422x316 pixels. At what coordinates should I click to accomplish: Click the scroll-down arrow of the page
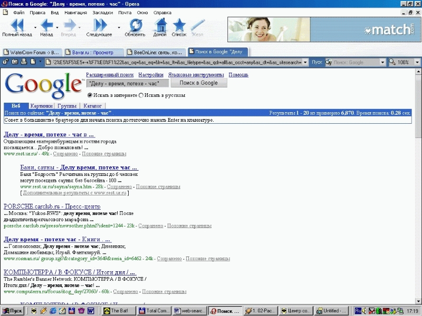(x=418, y=301)
